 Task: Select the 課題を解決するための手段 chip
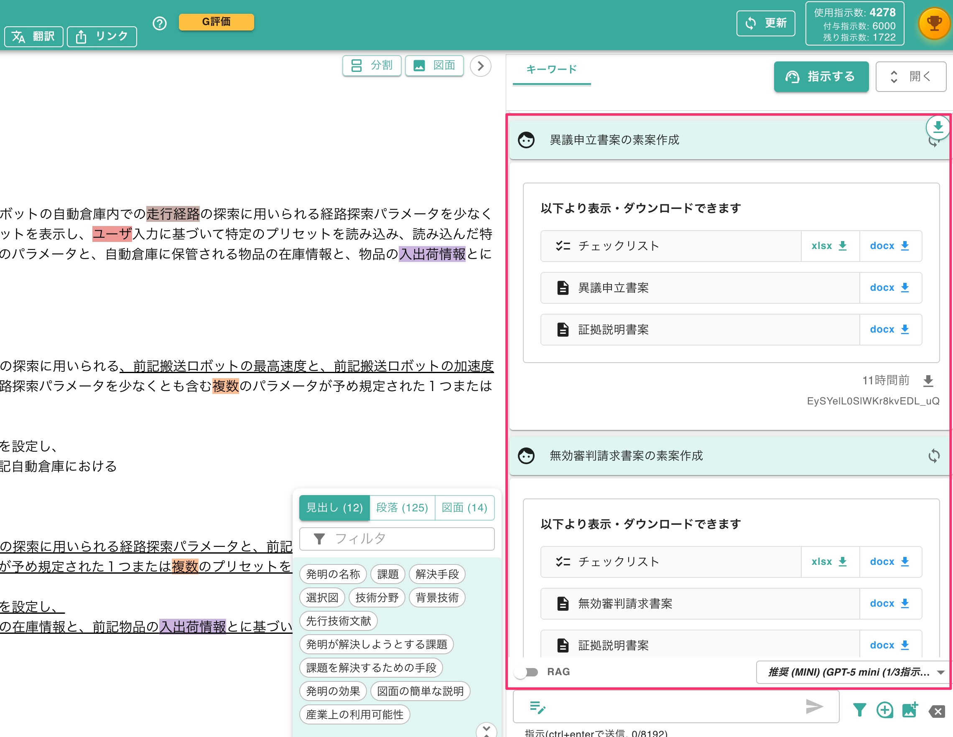point(371,668)
